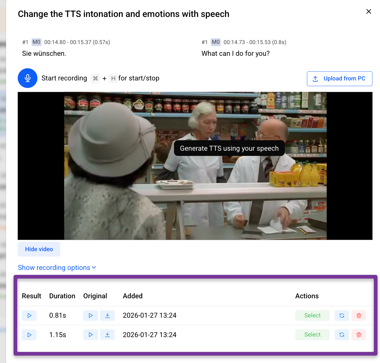This screenshot has width=380, height=363.
Task: Regenerate the 0.81s recording
Action: tap(342, 316)
